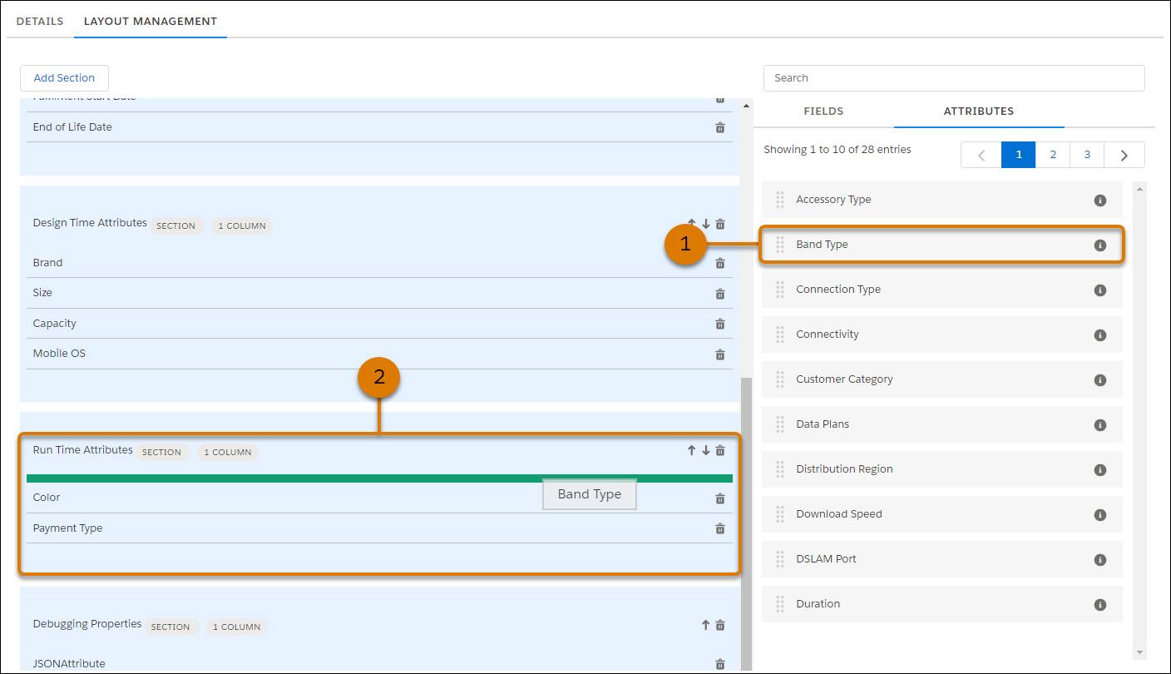Show info for Download Speed attribute
The width and height of the screenshot is (1171, 674).
click(x=1100, y=515)
